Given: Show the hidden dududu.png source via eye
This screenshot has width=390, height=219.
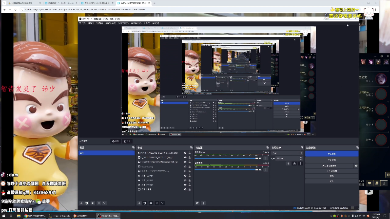Looking at the screenshot, I should point(185,166).
